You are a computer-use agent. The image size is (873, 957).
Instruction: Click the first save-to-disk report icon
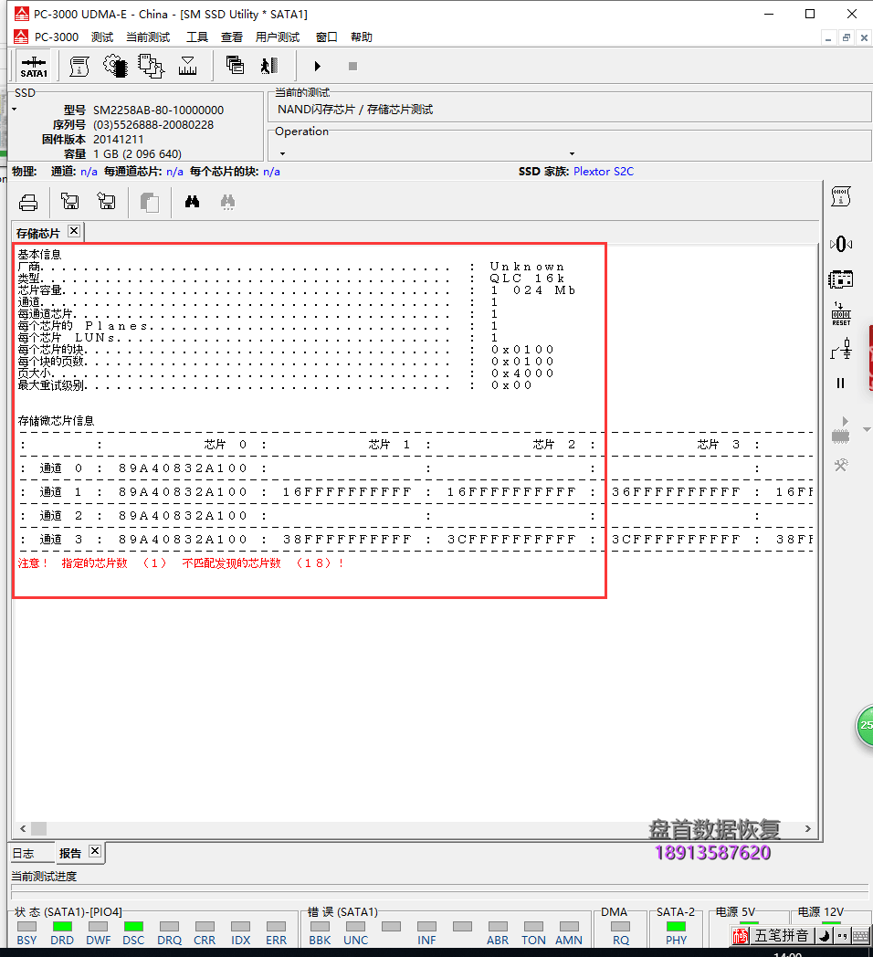tap(70, 201)
